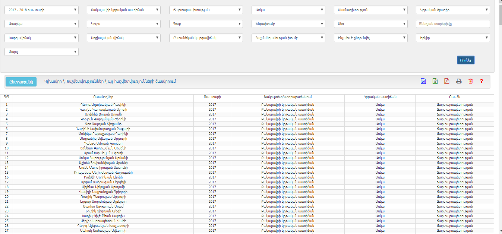Open the 'Սոցիալական վիճակ' dropdown
The image size is (502, 234).
(124, 38)
